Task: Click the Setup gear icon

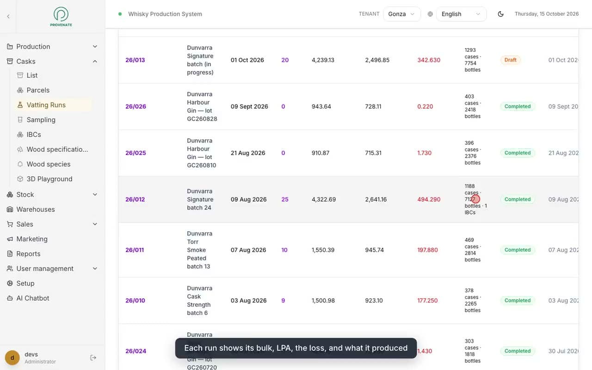Action: coord(10,284)
